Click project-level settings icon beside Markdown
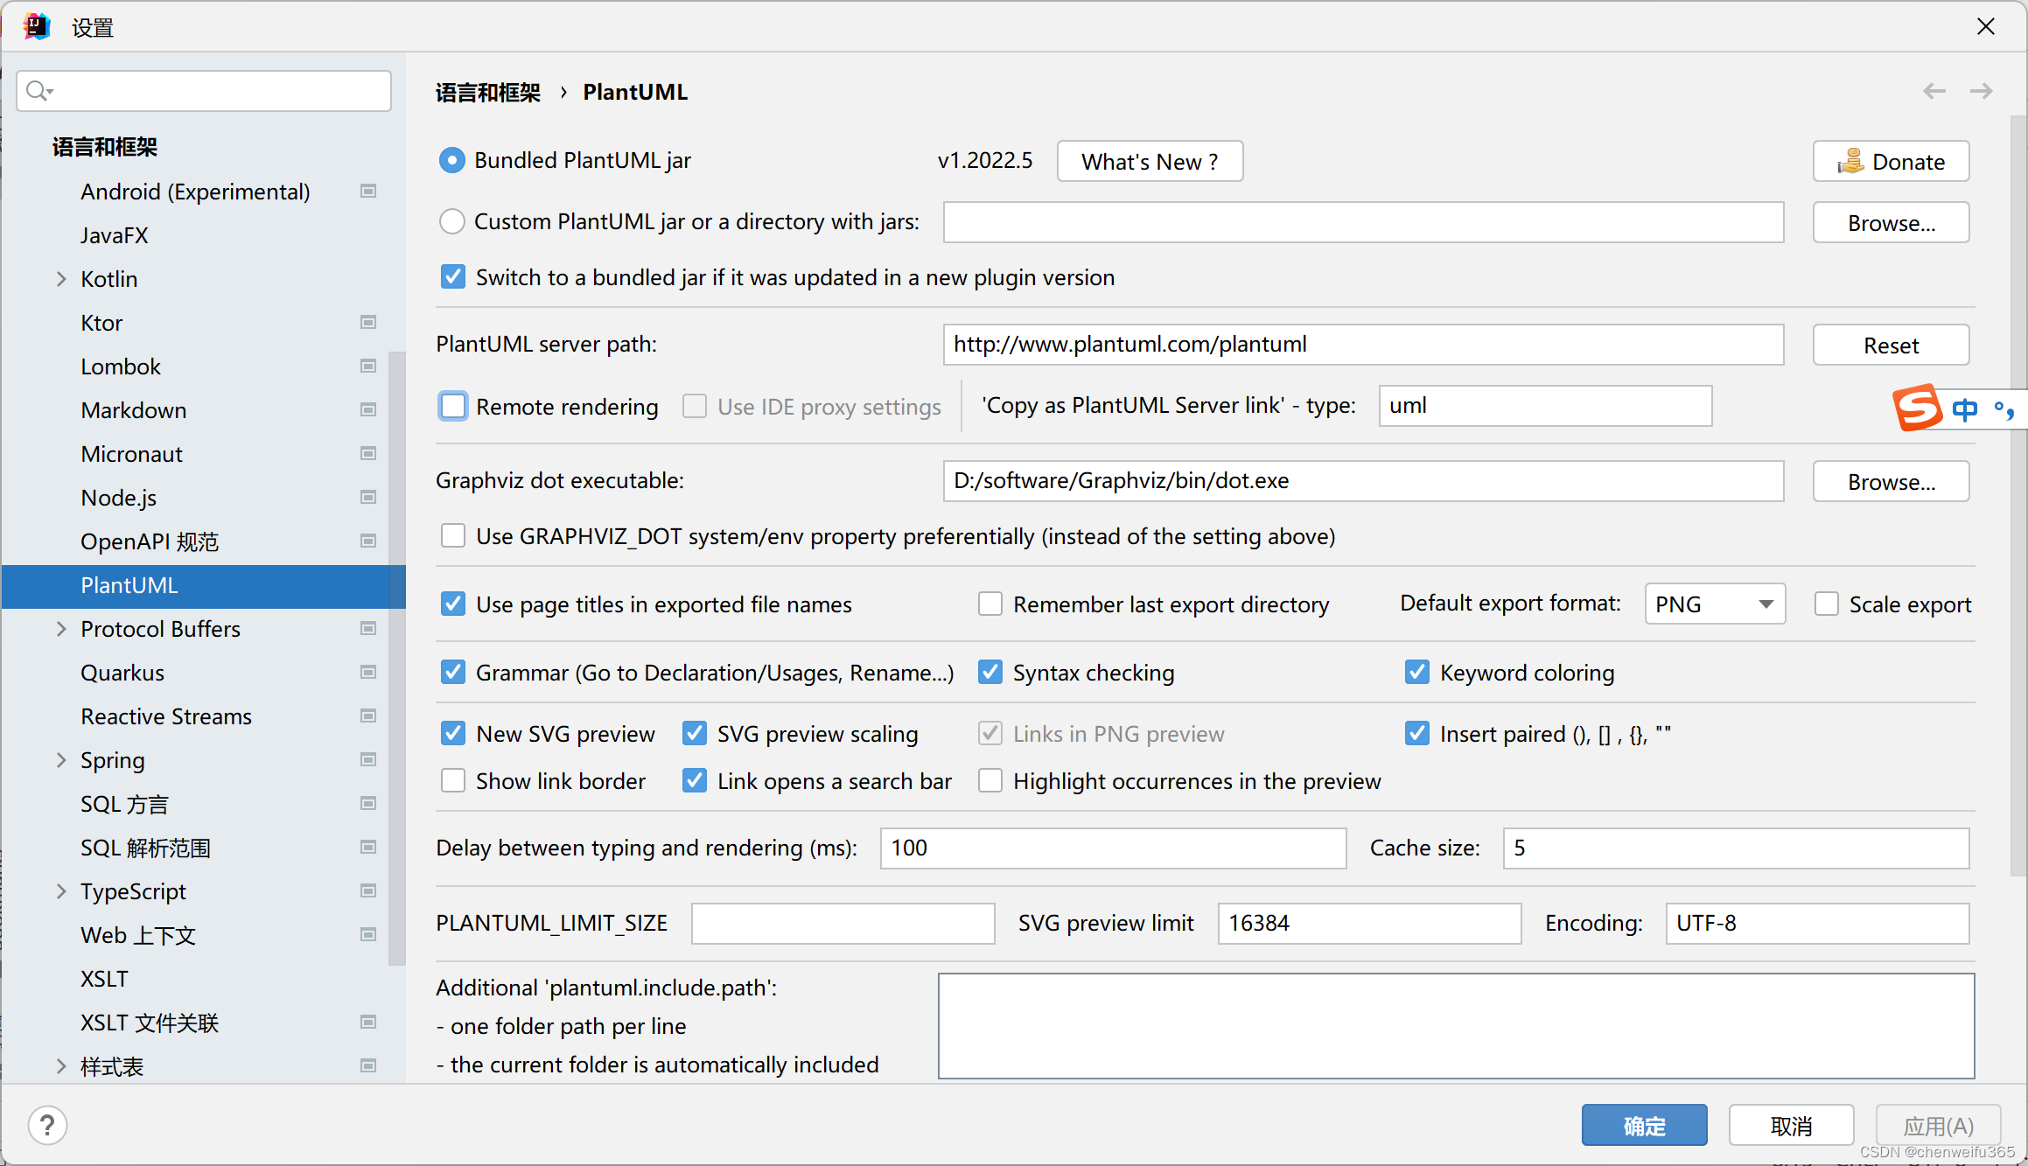 tap(368, 409)
